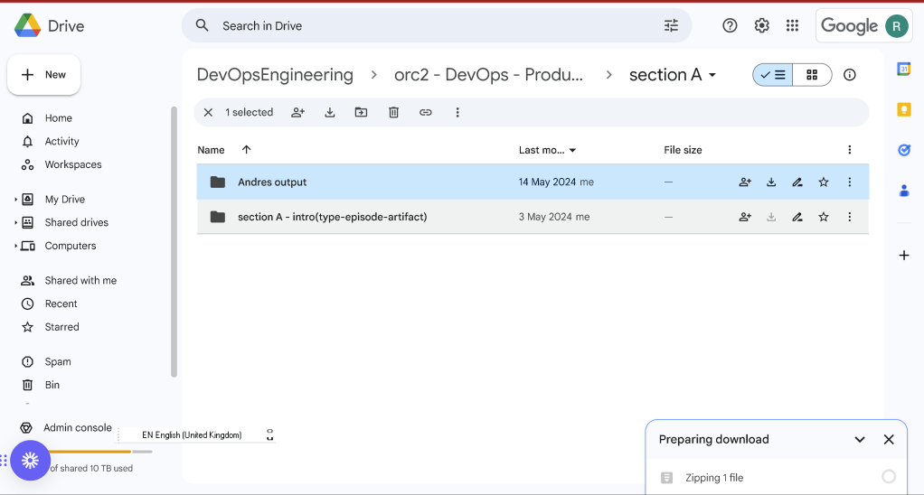Share the Andres output folder
Image resolution: width=924 pixels, height=495 pixels.
click(x=745, y=182)
